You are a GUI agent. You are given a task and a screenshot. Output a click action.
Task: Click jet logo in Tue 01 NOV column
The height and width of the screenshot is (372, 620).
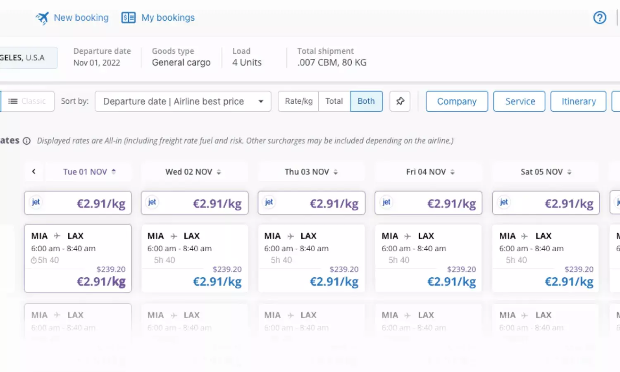[x=36, y=202]
